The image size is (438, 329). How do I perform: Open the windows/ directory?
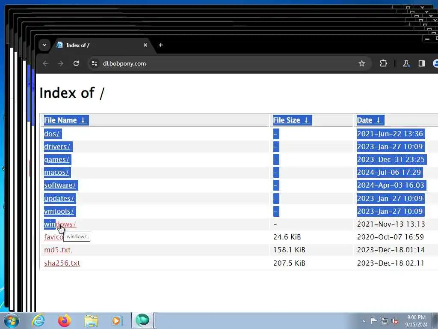pyautogui.click(x=60, y=224)
